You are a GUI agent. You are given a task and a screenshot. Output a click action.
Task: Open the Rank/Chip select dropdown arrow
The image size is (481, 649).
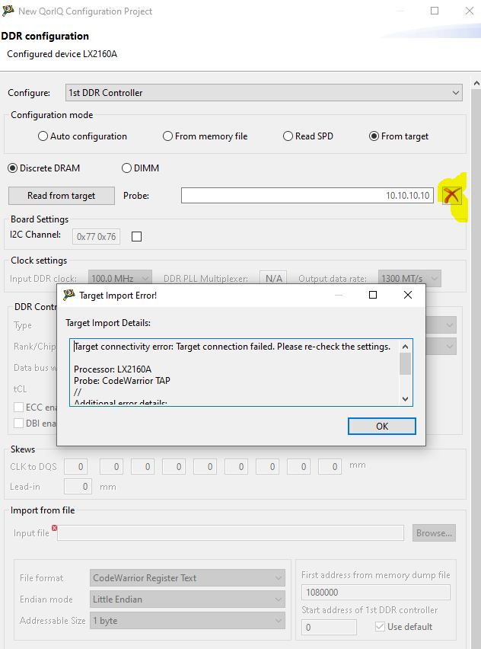pos(450,346)
